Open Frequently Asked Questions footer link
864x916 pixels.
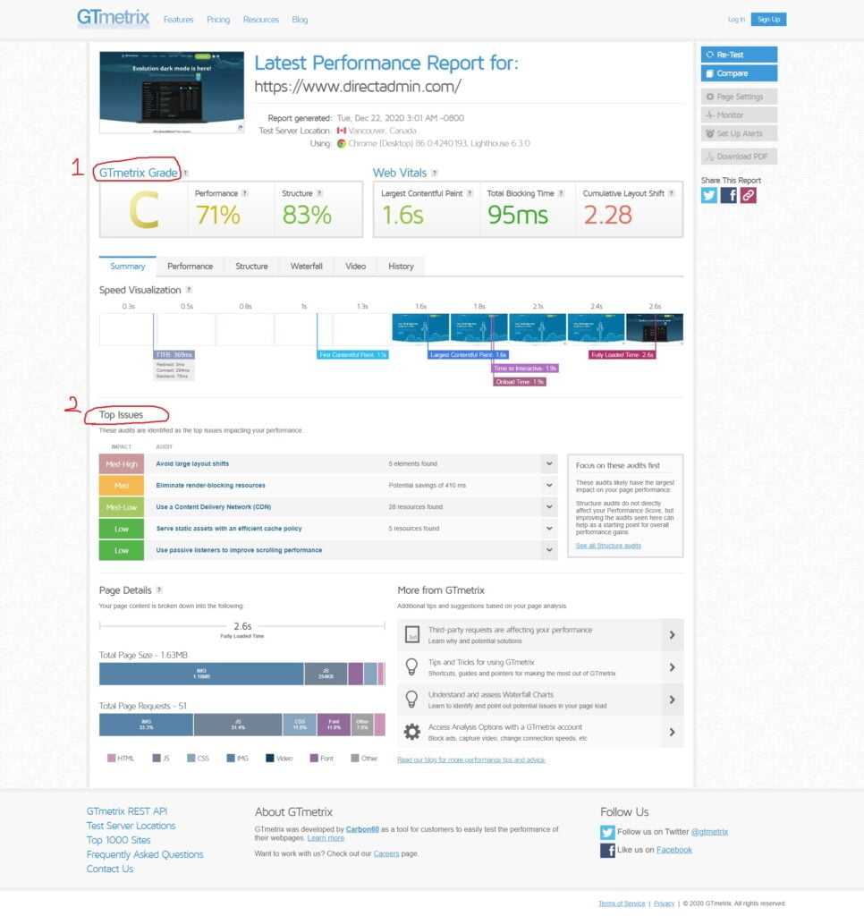tap(145, 854)
